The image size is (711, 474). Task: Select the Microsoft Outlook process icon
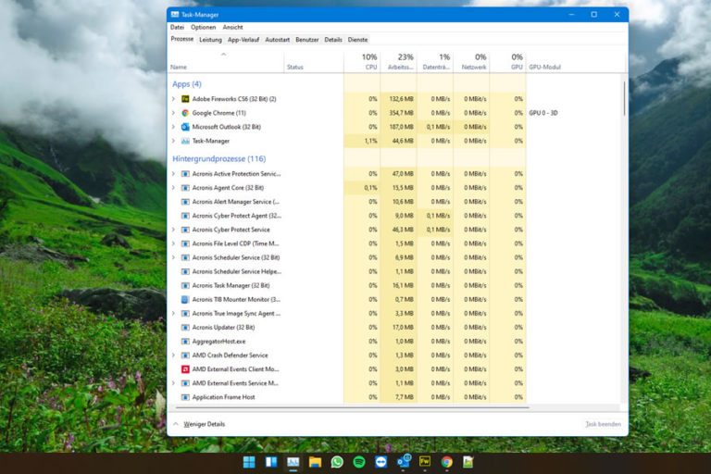185,127
